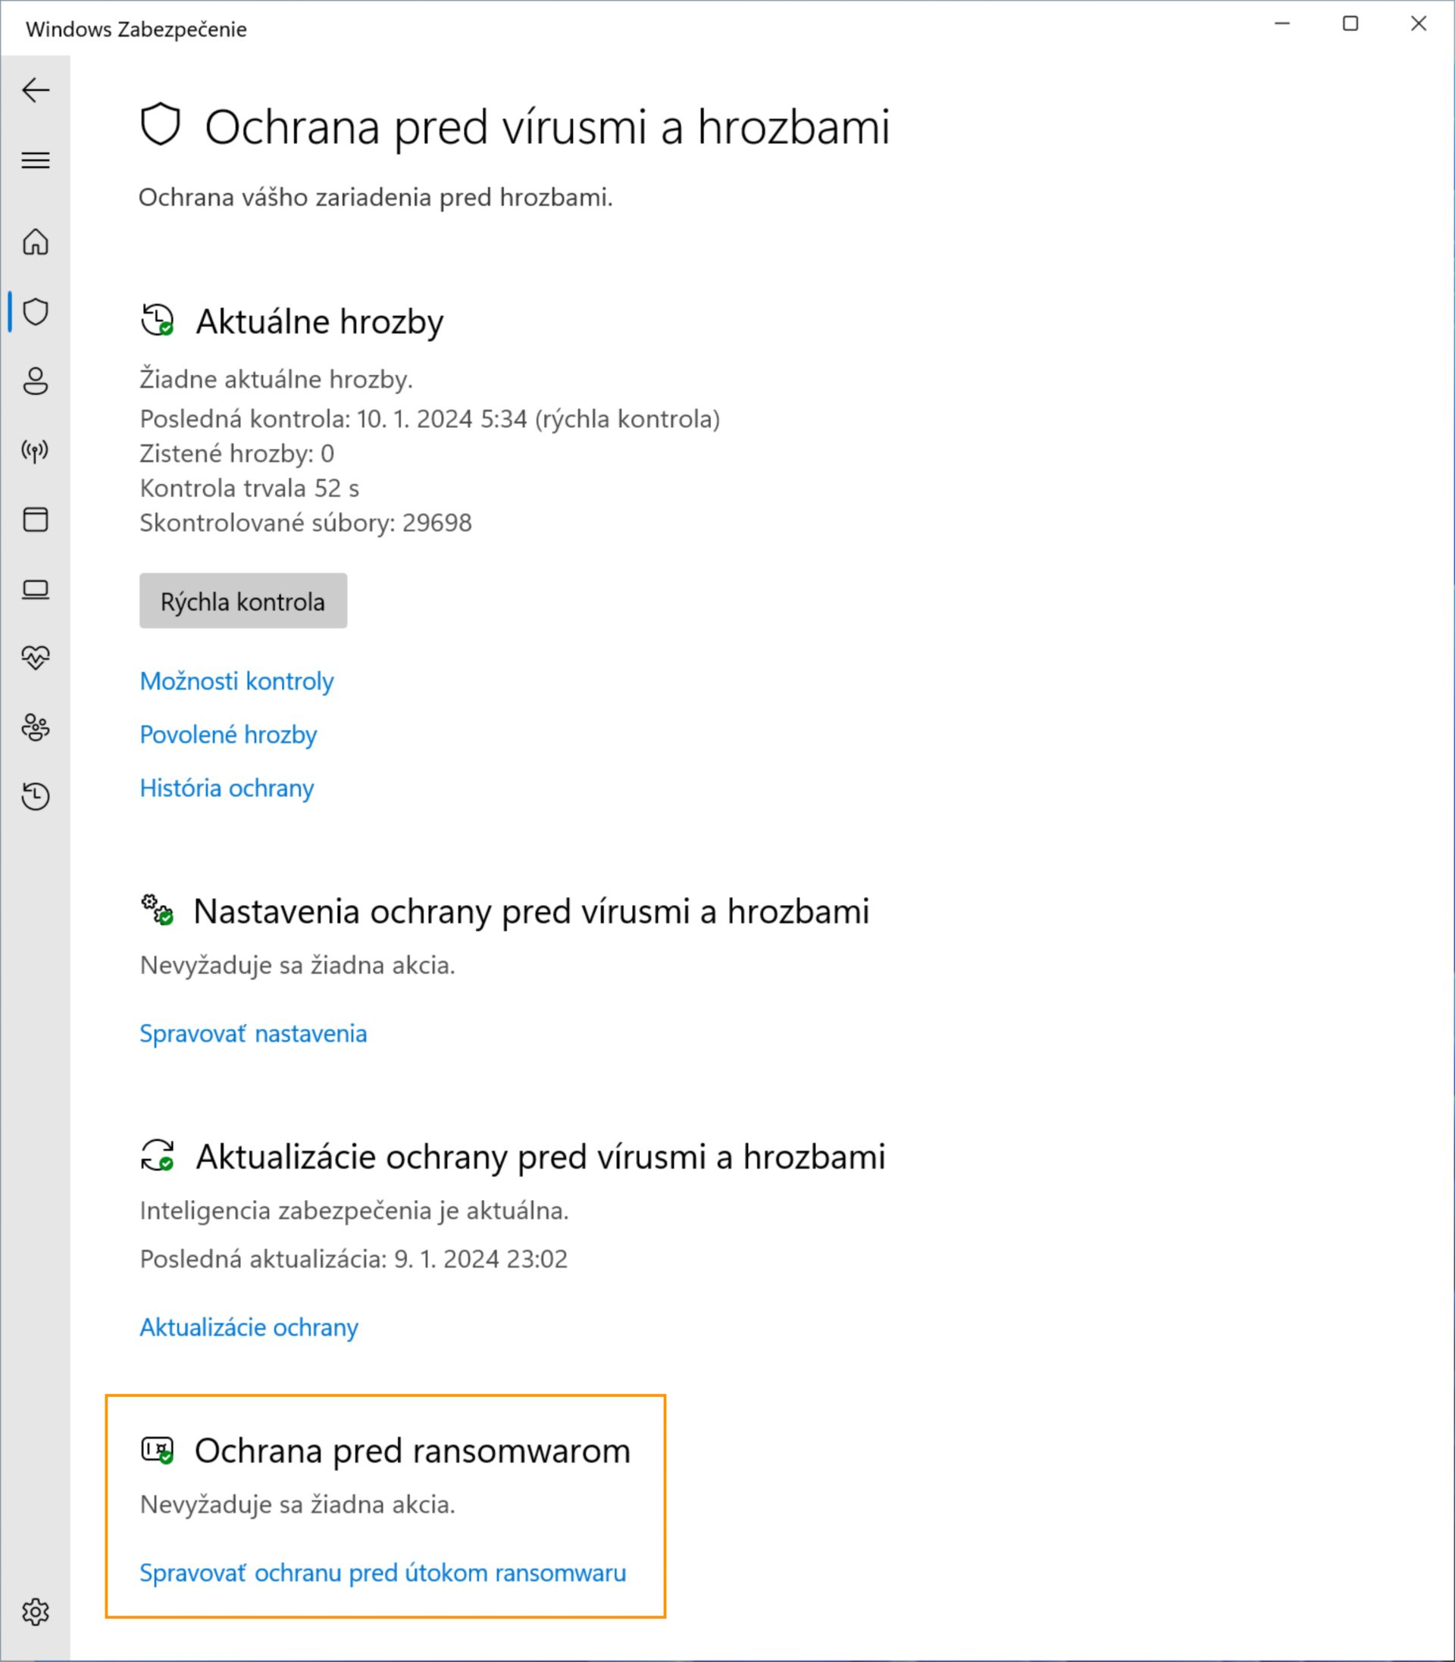Screen dimensions: 1455x1662
Task: Open account protection person icon
Action: [36, 380]
